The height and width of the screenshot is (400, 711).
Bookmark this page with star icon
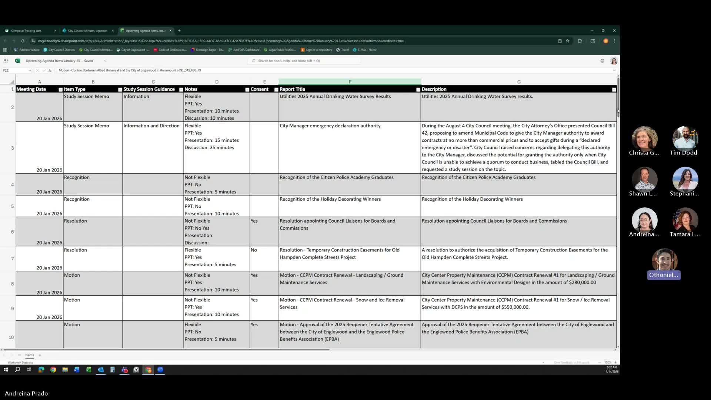tap(567, 41)
